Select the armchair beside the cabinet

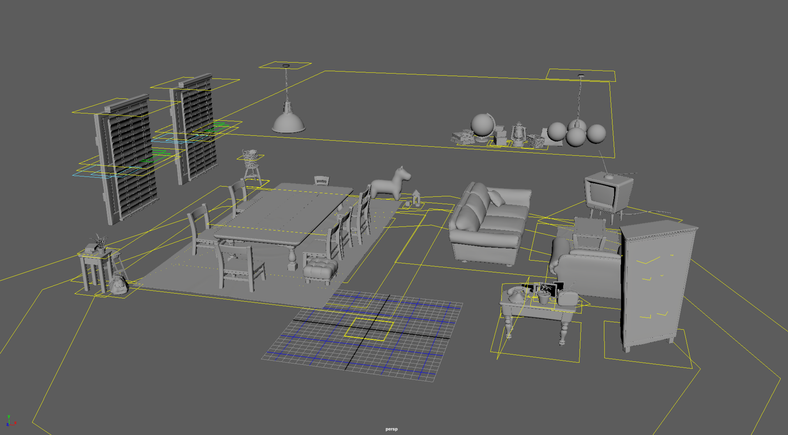[587, 271]
